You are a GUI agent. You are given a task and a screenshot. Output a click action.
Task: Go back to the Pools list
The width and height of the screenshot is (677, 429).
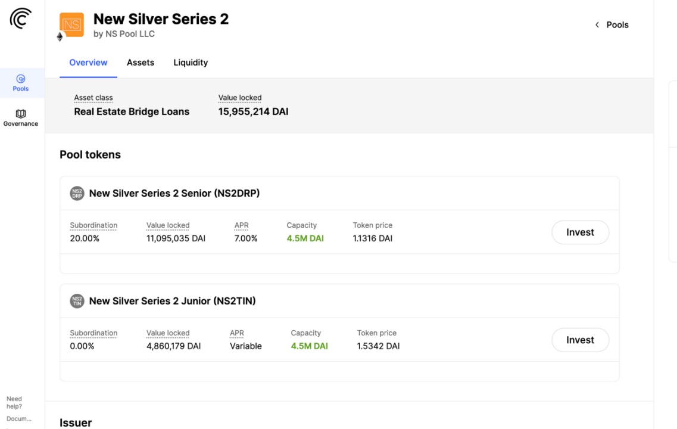point(617,25)
